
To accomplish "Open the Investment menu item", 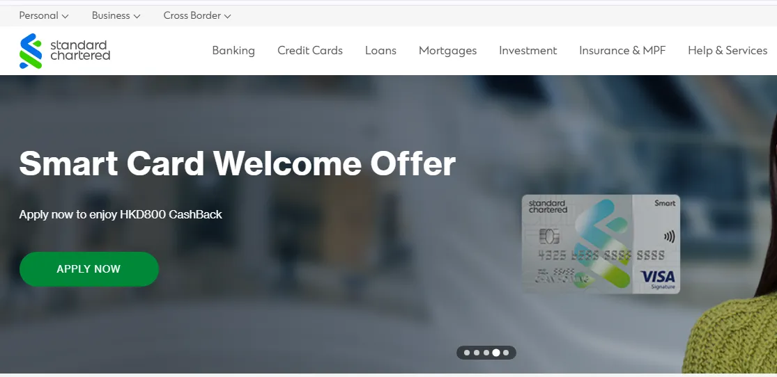I will [x=528, y=51].
